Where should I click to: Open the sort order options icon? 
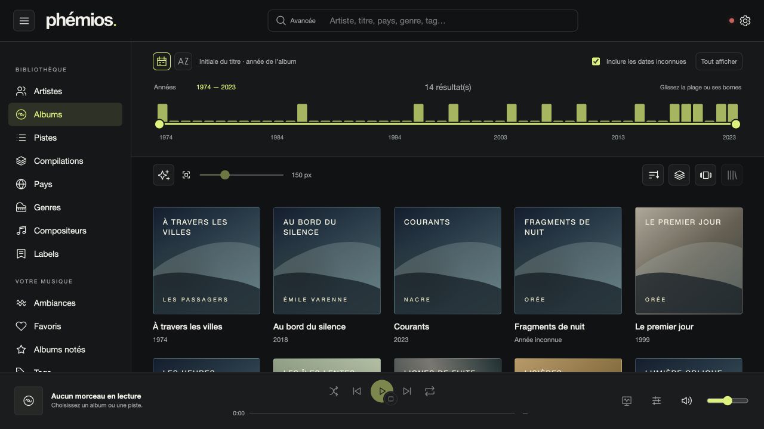point(654,175)
